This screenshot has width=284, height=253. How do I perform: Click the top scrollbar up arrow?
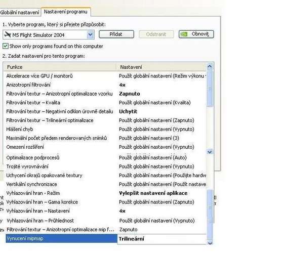click(x=210, y=66)
